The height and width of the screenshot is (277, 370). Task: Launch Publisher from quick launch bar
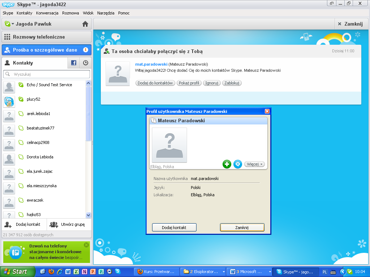coord(101,272)
